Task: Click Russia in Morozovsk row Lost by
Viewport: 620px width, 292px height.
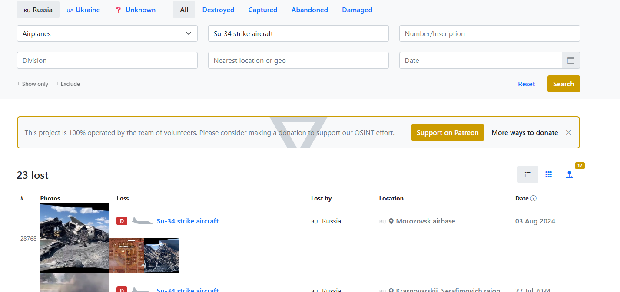Action: pyautogui.click(x=332, y=221)
